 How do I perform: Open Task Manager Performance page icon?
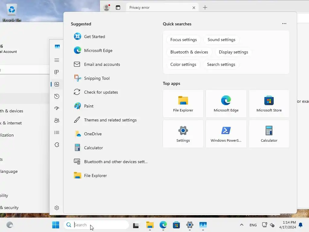coord(57,85)
